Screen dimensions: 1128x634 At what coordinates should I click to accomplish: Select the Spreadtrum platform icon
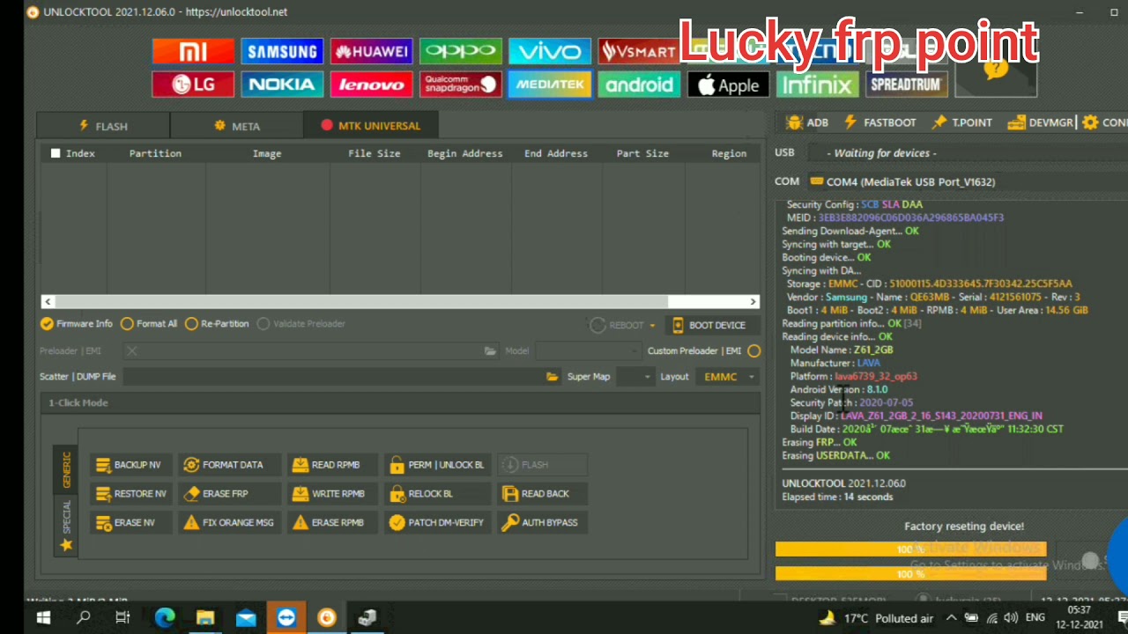[x=907, y=85]
